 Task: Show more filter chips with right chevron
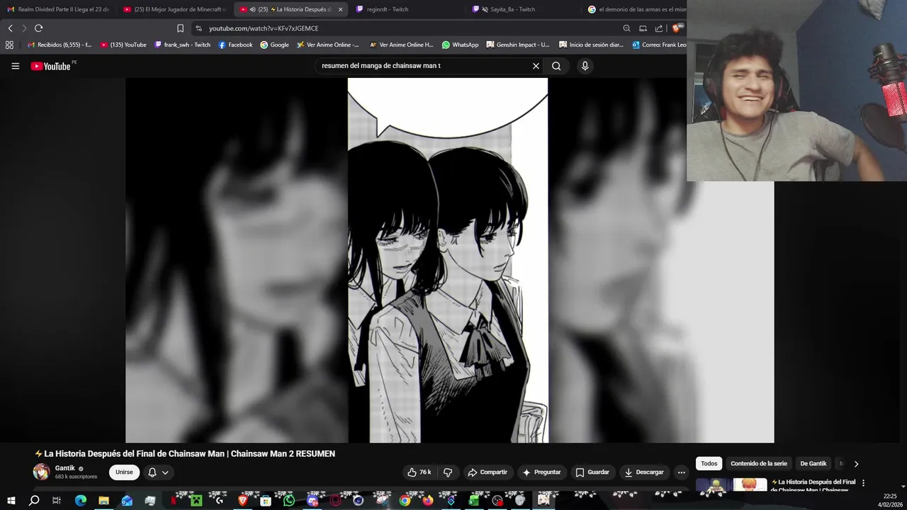click(856, 464)
